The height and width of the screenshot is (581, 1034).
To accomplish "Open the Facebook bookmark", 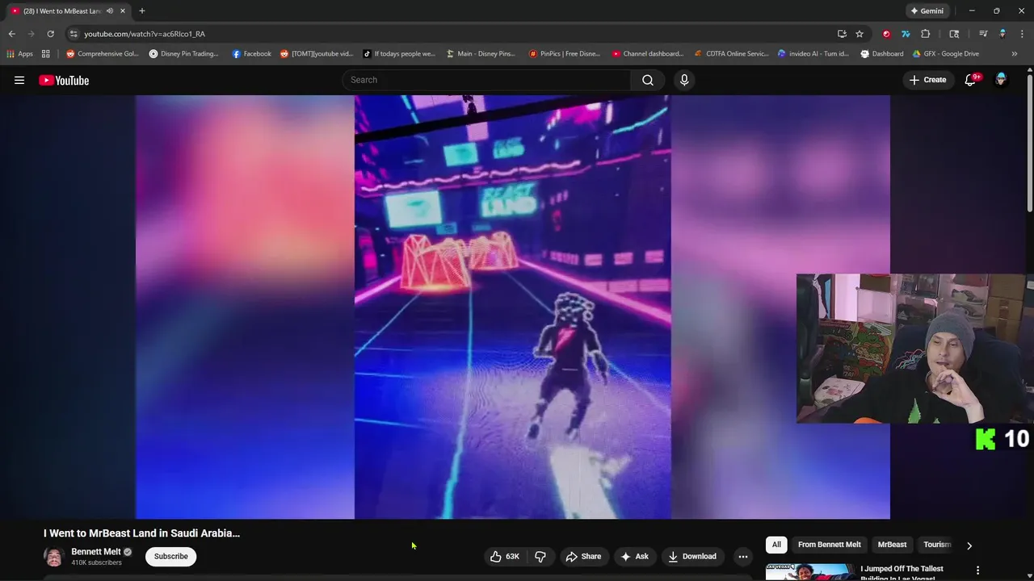I will (x=251, y=54).
